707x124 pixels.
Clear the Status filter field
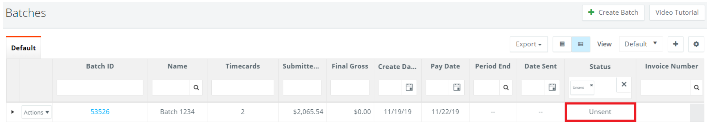point(624,84)
